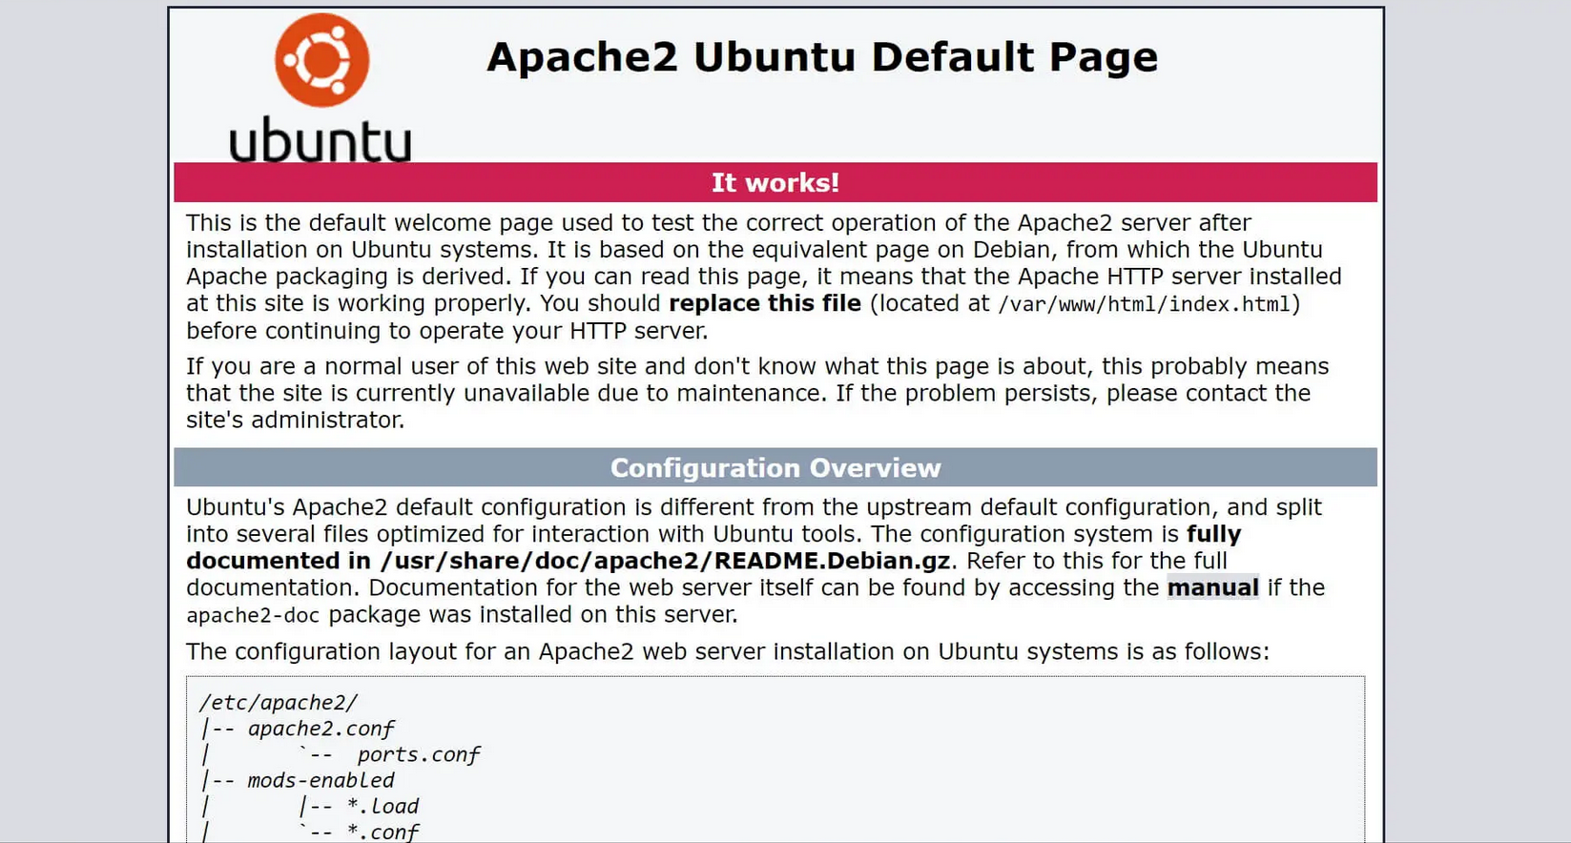The image size is (1571, 843).
Task: Click the /var/www/html/index.html path
Action: (x=1144, y=304)
